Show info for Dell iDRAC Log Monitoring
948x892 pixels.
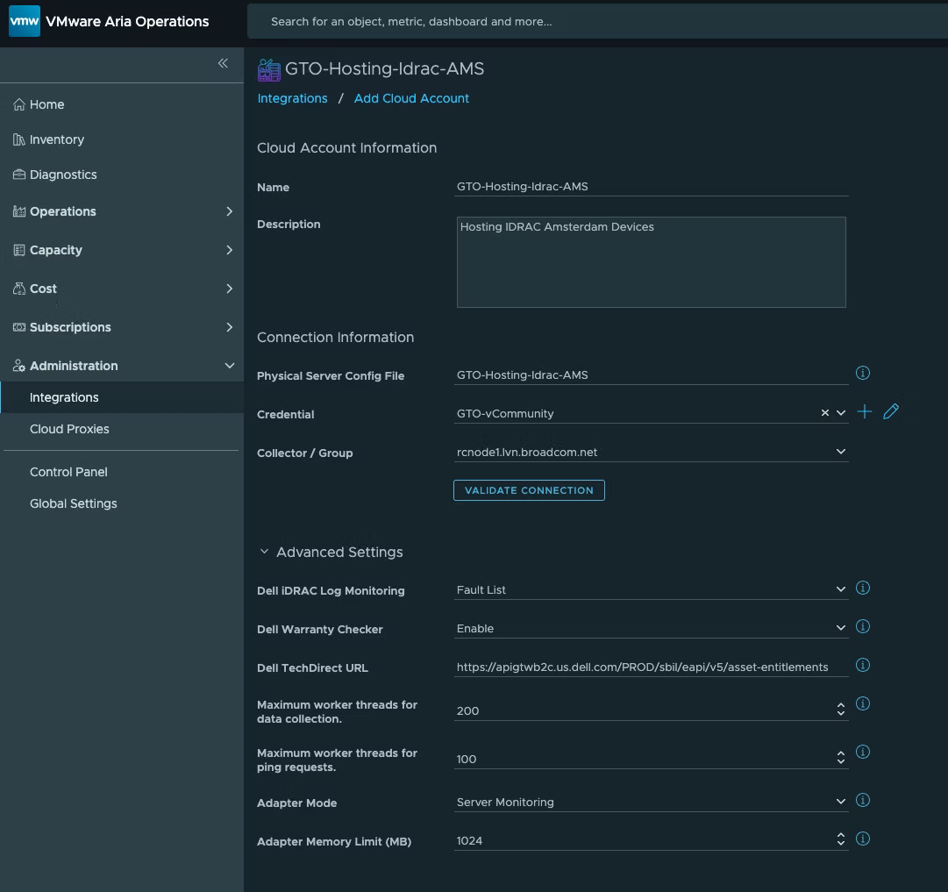click(x=862, y=589)
